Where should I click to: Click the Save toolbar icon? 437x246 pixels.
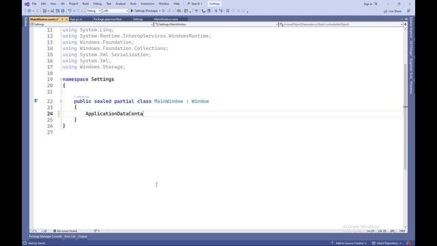point(57,11)
